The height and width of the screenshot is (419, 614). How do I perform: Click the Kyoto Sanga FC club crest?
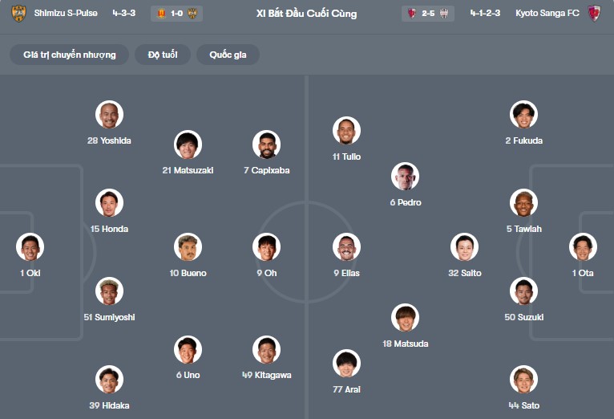tap(594, 14)
